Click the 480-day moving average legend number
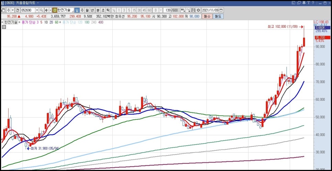 (101, 22)
